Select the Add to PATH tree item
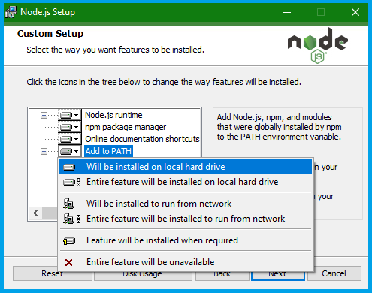This screenshot has width=372, height=293. [108, 151]
